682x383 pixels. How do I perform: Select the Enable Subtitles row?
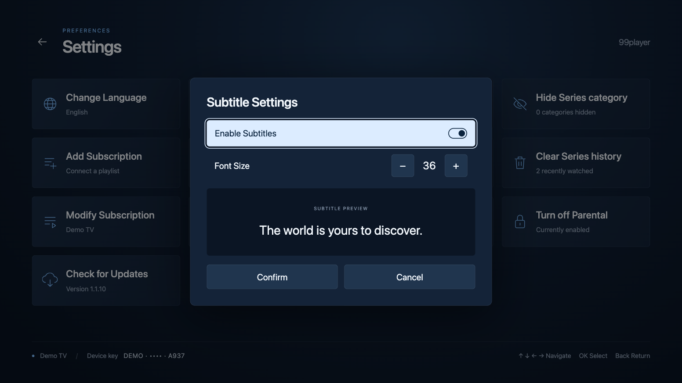pos(341,133)
